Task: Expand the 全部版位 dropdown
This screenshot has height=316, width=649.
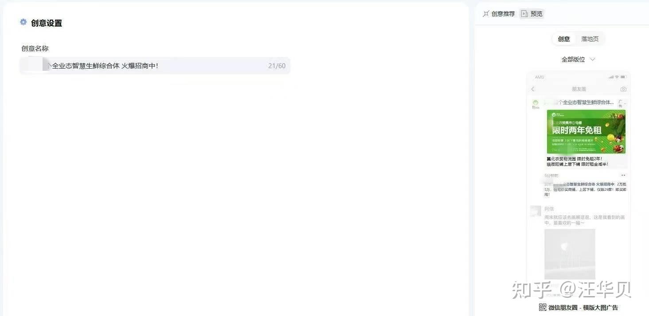Action: click(x=578, y=59)
